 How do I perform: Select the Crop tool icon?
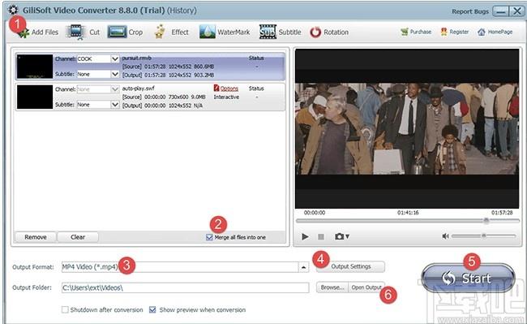117,32
